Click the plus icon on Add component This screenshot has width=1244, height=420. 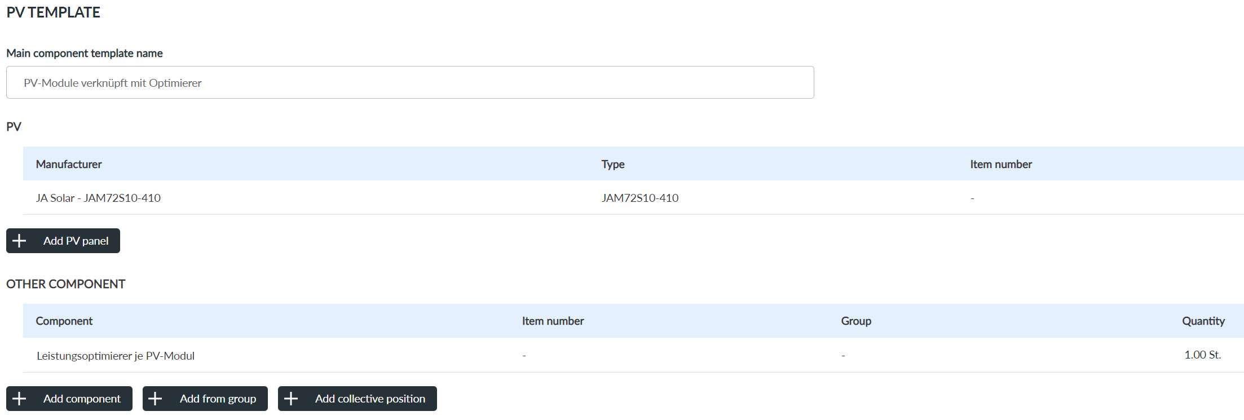tap(19, 399)
